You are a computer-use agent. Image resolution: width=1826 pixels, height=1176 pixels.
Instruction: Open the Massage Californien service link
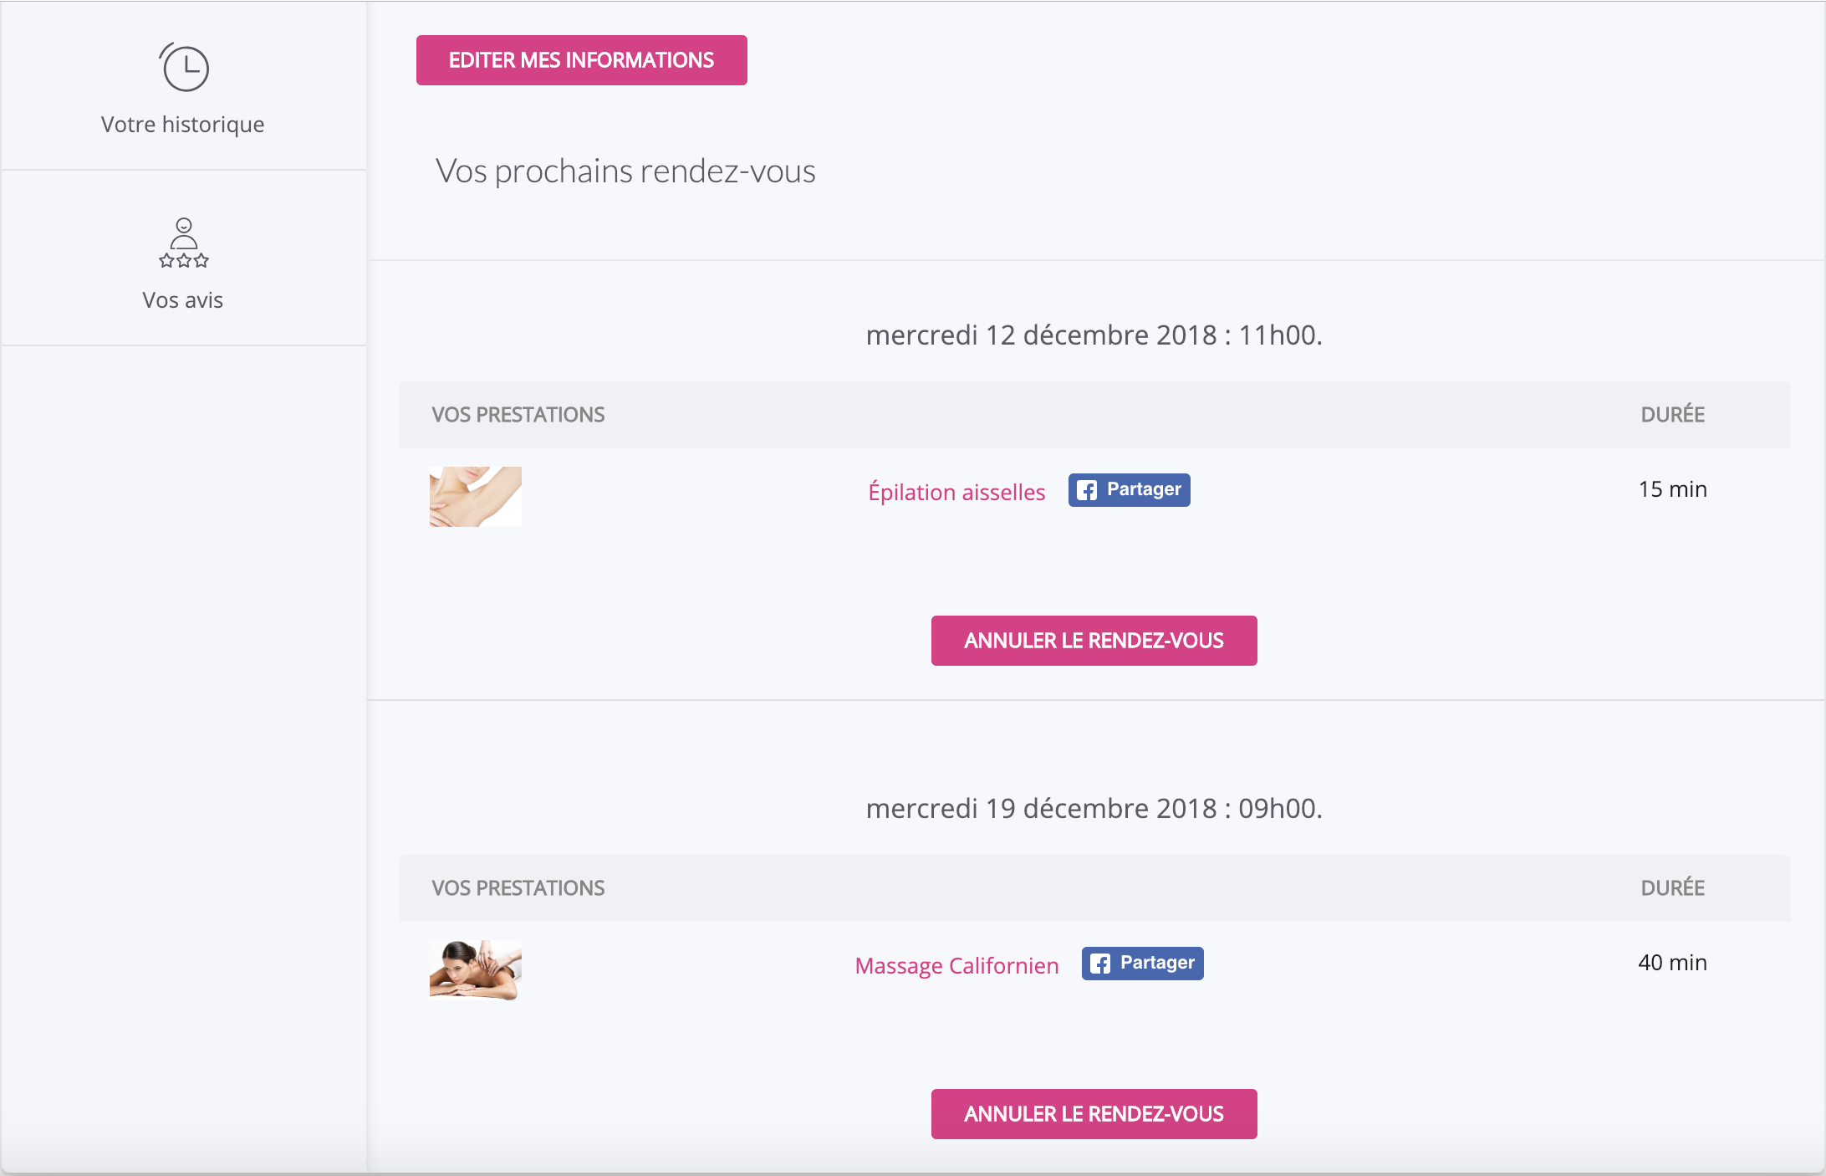tap(956, 965)
